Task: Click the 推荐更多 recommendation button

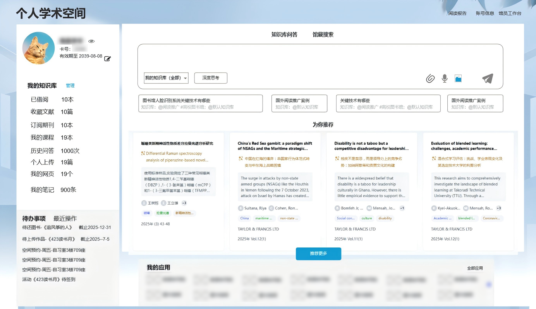Action: pyautogui.click(x=318, y=254)
